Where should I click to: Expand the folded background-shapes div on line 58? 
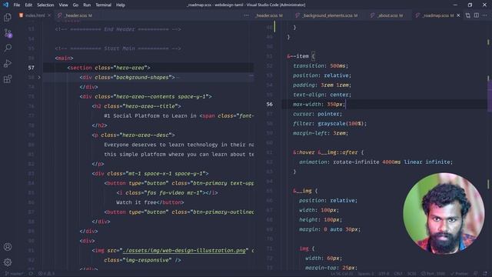tap(39, 77)
